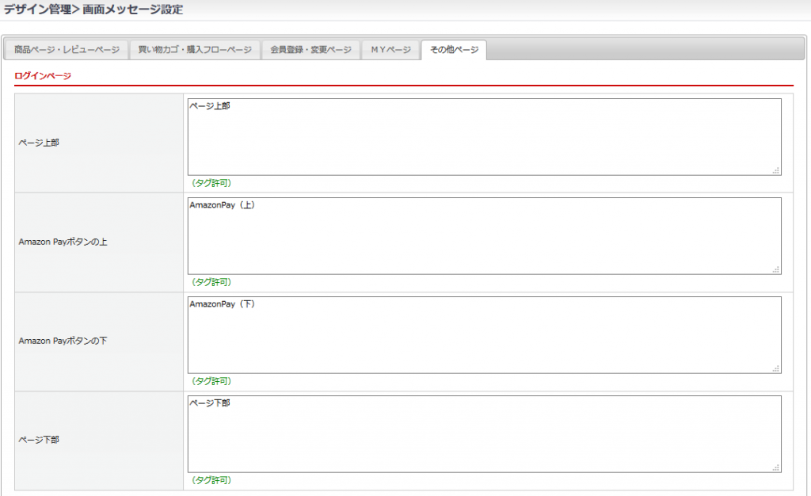Image resolution: width=811 pixels, height=496 pixels.
Task: Click the ページ上部 row label
Action: click(39, 143)
